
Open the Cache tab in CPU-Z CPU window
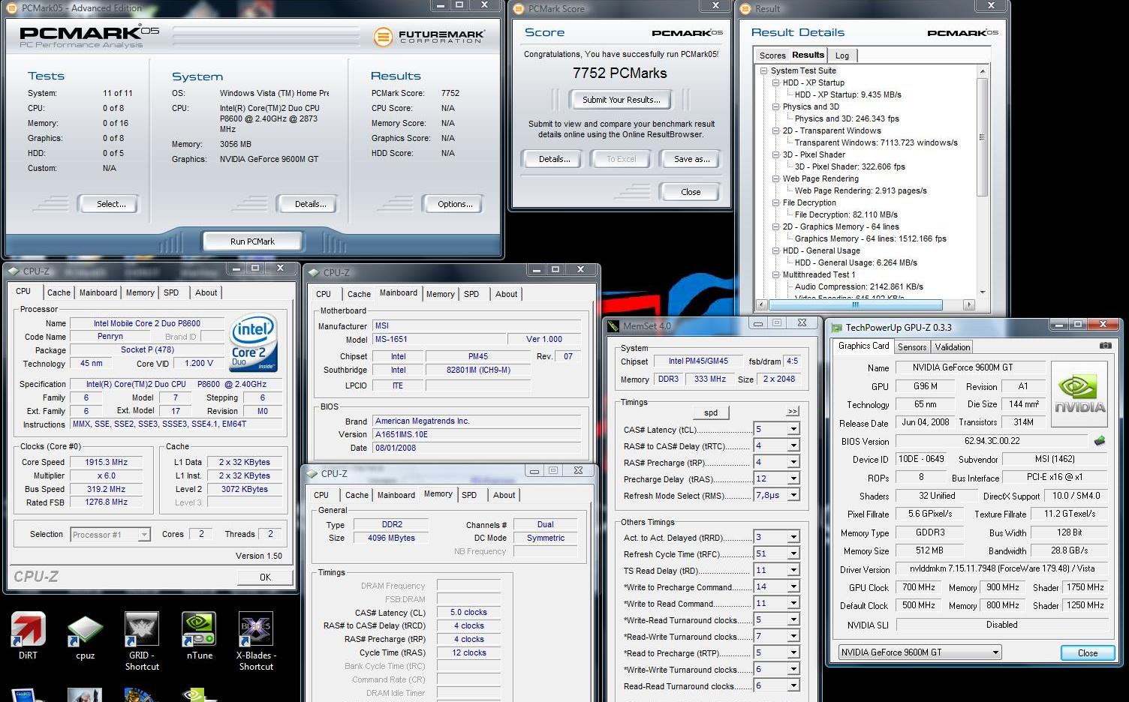pyautogui.click(x=59, y=292)
